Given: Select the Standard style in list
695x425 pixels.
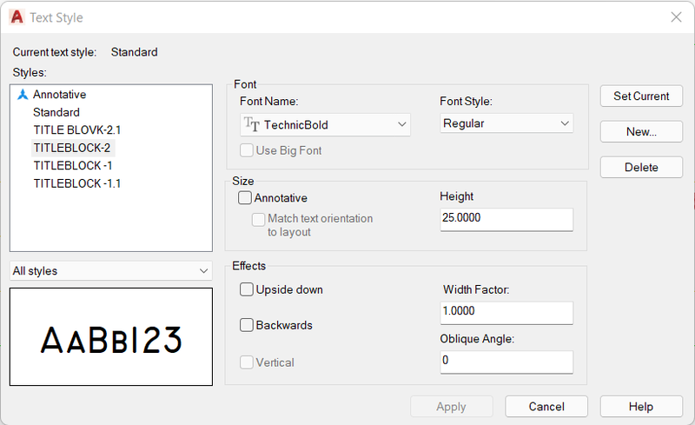Looking at the screenshot, I should pyautogui.click(x=56, y=112).
